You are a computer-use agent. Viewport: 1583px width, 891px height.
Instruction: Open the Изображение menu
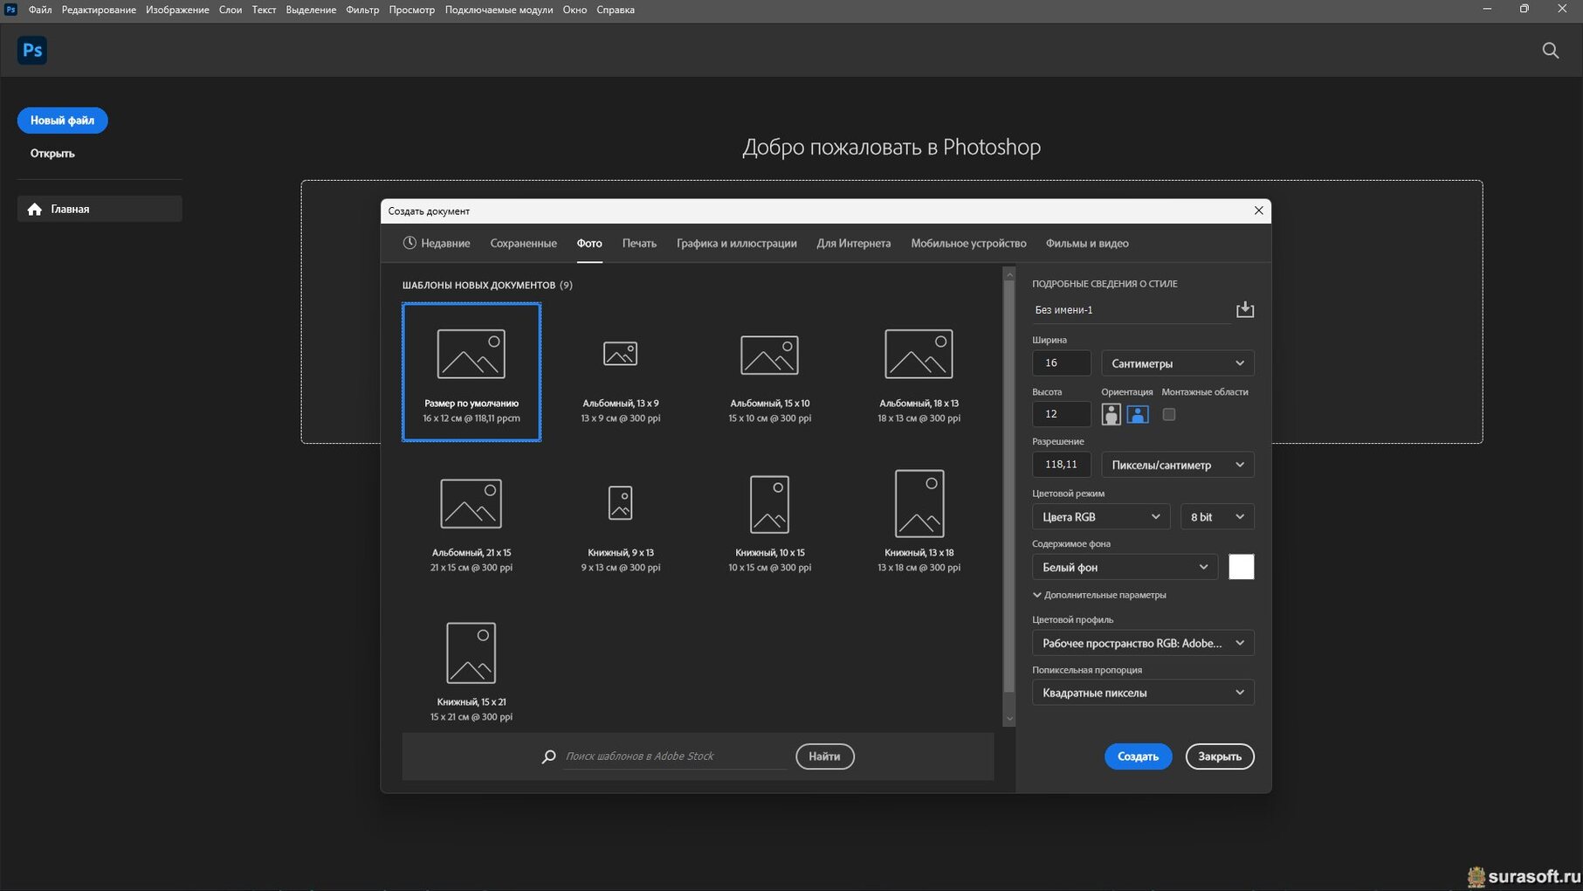177,10
